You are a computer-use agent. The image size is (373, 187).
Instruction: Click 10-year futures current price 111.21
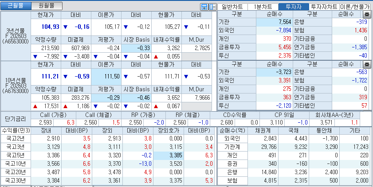point(51,76)
